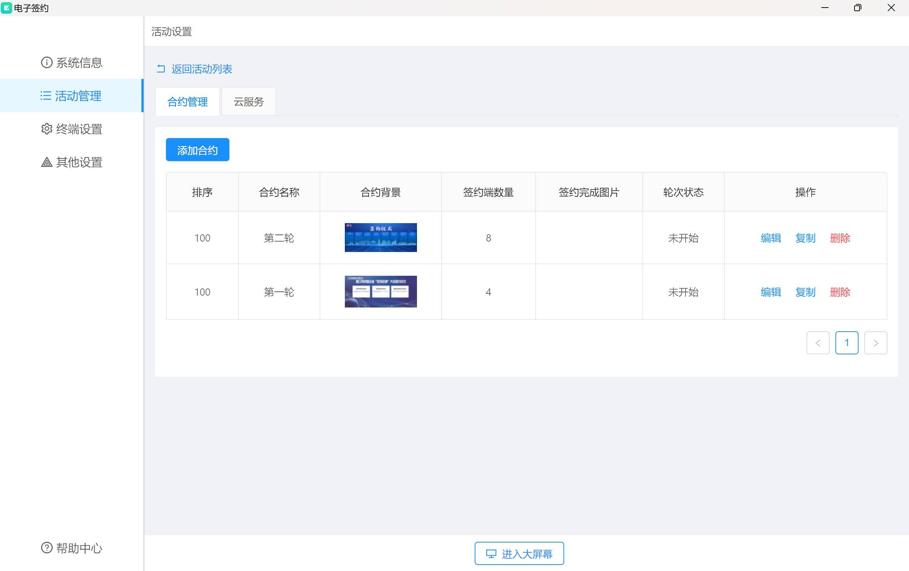
Task: Open the 第二轮 contract background thumbnail
Action: tap(380, 237)
